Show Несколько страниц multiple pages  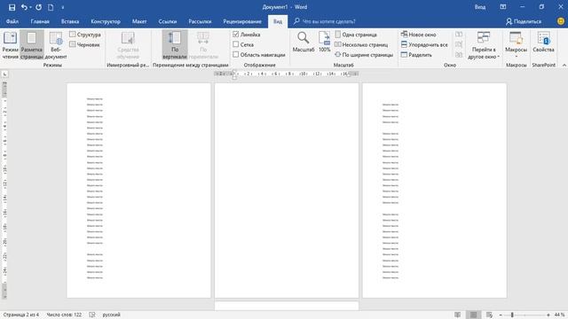coord(361,45)
